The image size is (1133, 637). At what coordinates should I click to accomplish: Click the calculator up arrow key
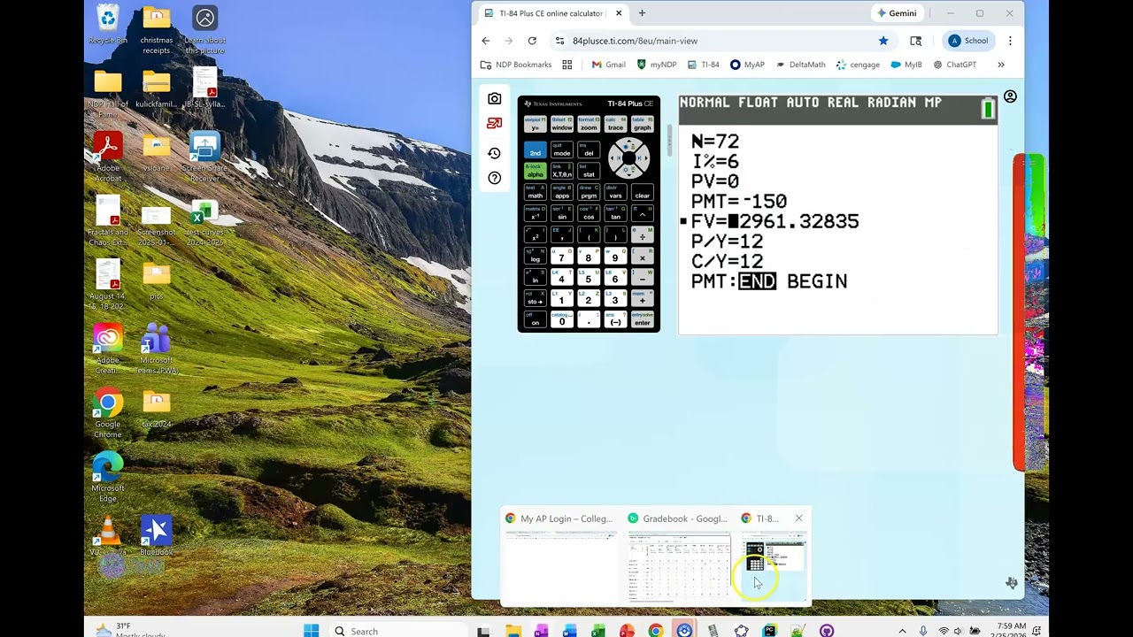[x=628, y=144]
